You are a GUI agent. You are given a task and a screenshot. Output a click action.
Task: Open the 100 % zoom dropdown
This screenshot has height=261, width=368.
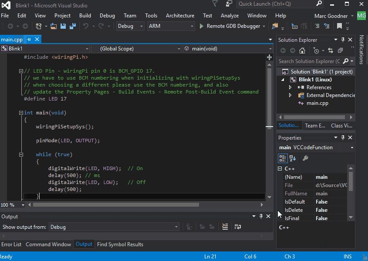click(x=13, y=205)
